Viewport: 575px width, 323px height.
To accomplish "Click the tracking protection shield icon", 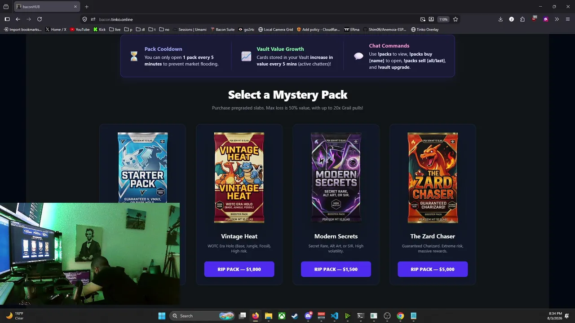I will 84,19.
